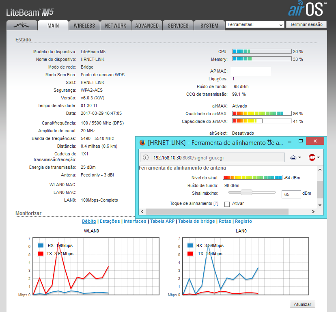Click the WPA2-AES security value
The image size is (336, 312).
click(91, 90)
